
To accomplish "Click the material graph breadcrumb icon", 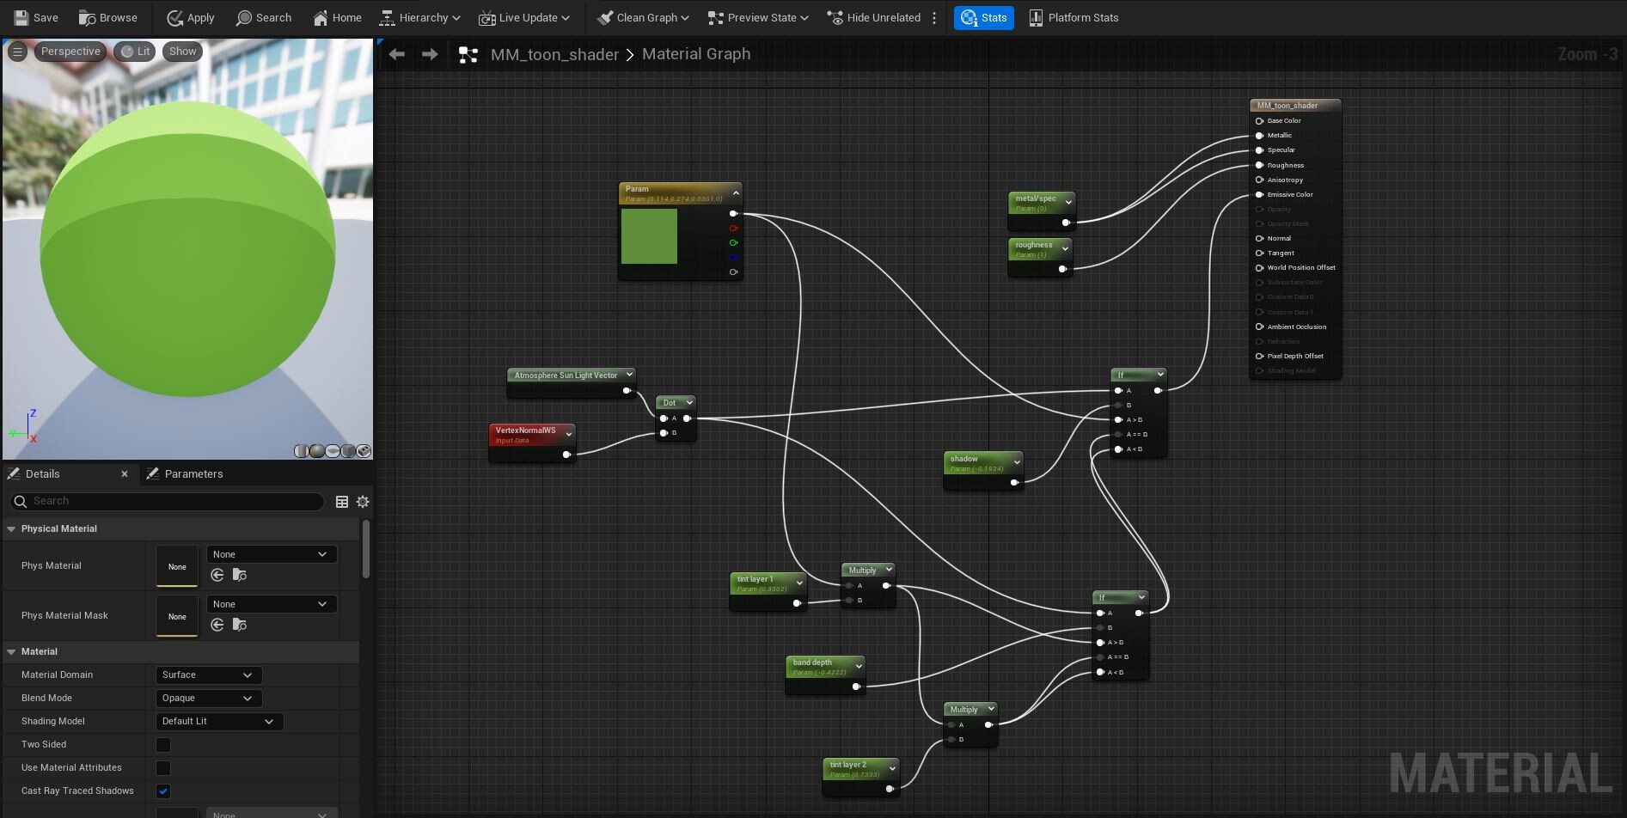I will coord(468,55).
